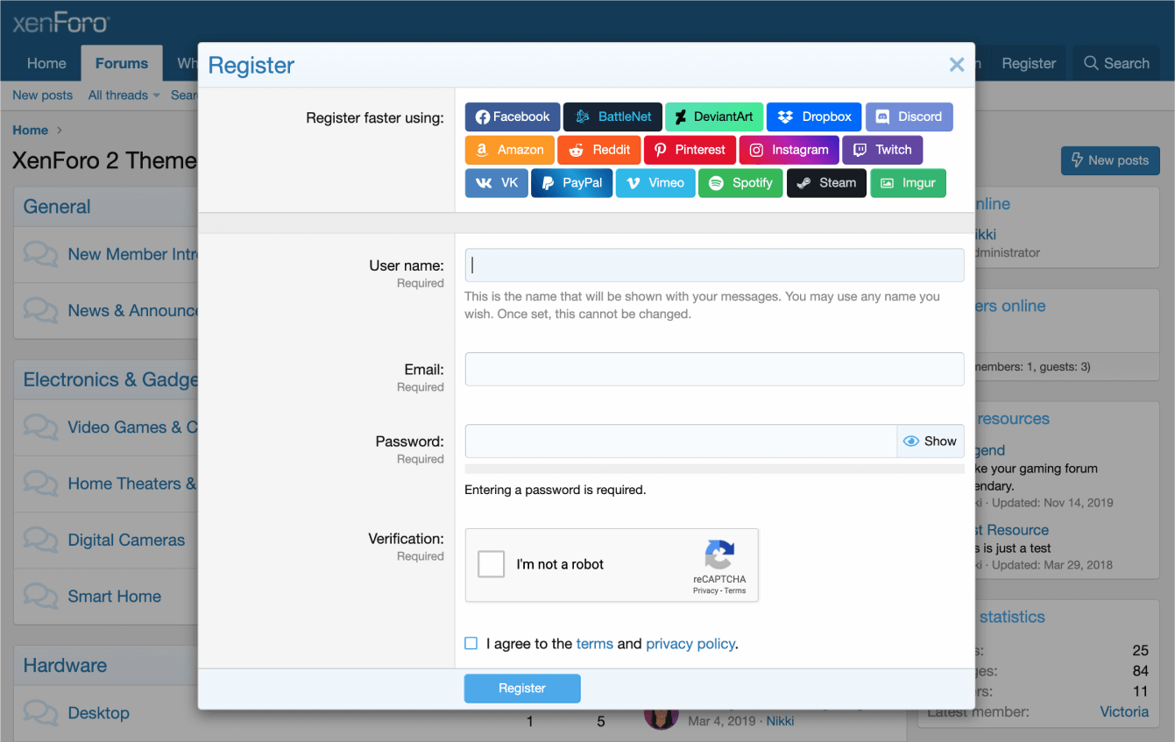Image resolution: width=1175 pixels, height=742 pixels.
Task: Click the News & Announcements forum bubble icon
Action: [40, 310]
